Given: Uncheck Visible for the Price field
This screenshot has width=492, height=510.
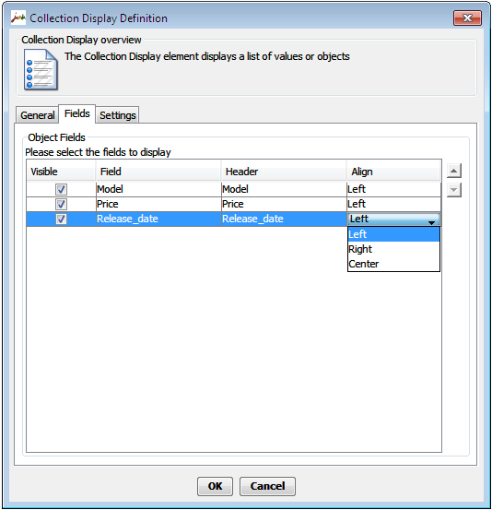Looking at the screenshot, I should click(x=61, y=204).
